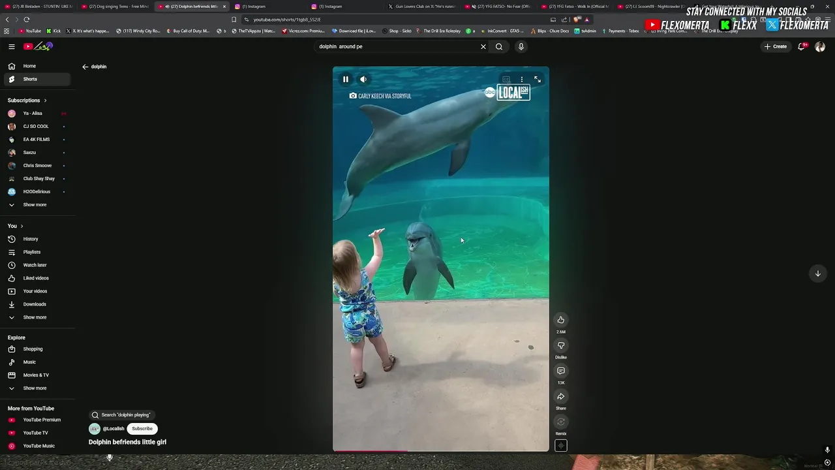Show more subscriptions
Screen dimensions: 835x470
[x=37, y=205]
